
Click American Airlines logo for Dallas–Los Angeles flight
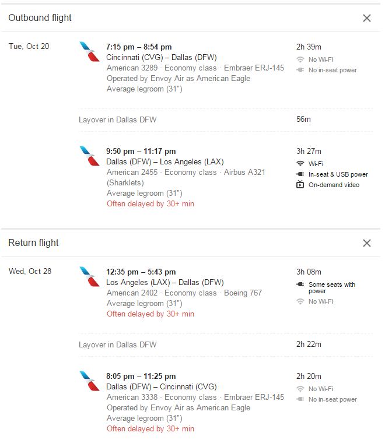click(x=89, y=156)
